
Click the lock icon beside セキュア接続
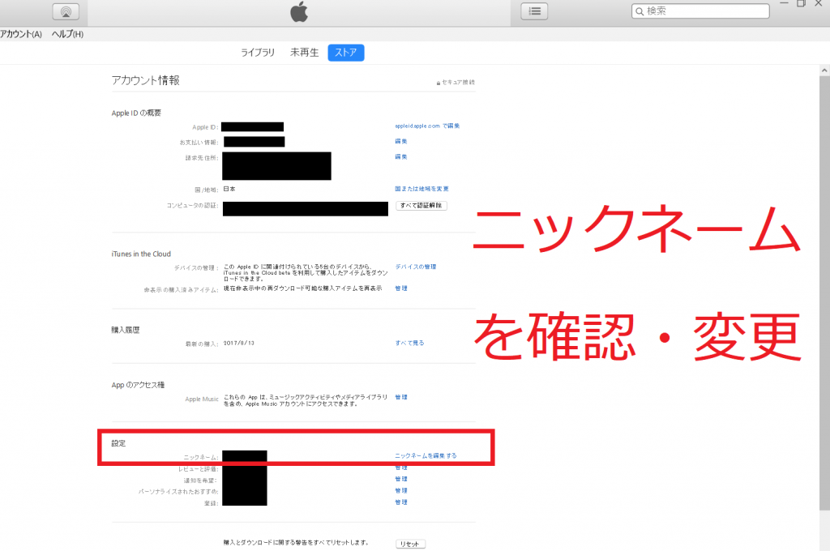(x=439, y=83)
